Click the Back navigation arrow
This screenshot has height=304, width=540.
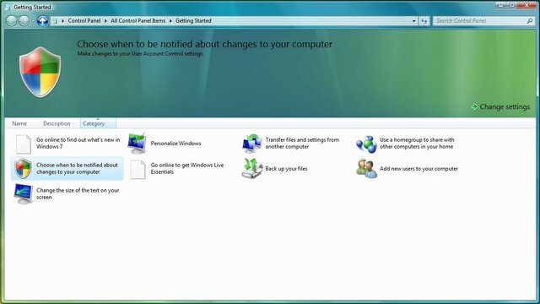tap(12, 20)
